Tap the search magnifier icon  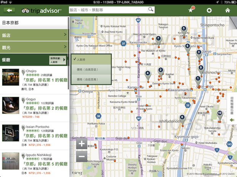[x=151, y=10]
